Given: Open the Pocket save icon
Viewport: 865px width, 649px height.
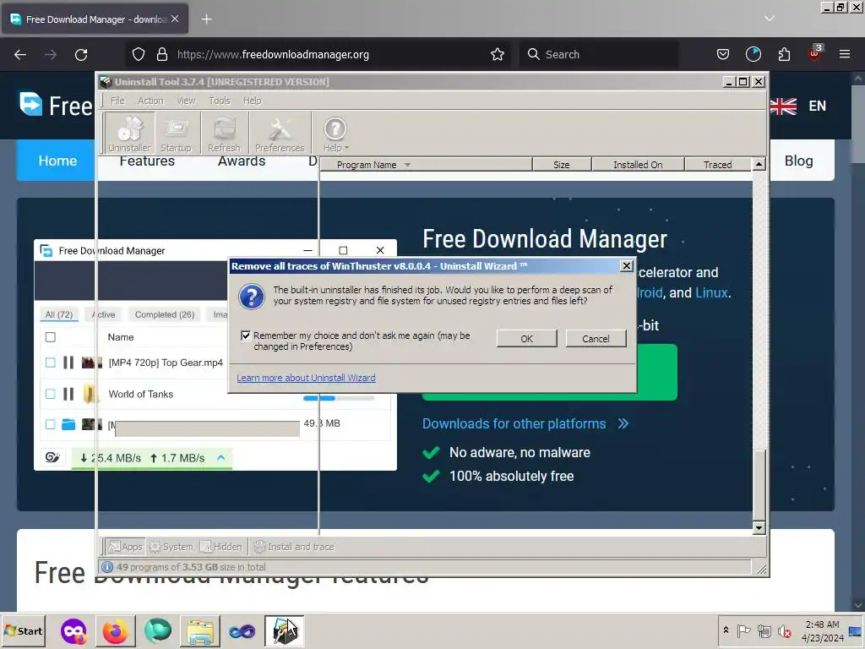Looking at the screenshot, I should coord(723,54).
